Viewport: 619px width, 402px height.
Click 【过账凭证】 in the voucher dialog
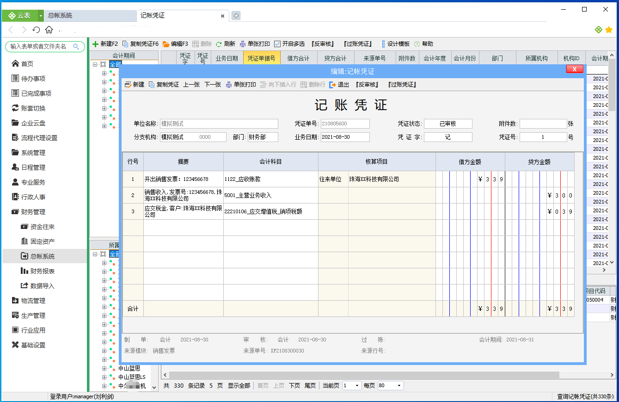402,85
